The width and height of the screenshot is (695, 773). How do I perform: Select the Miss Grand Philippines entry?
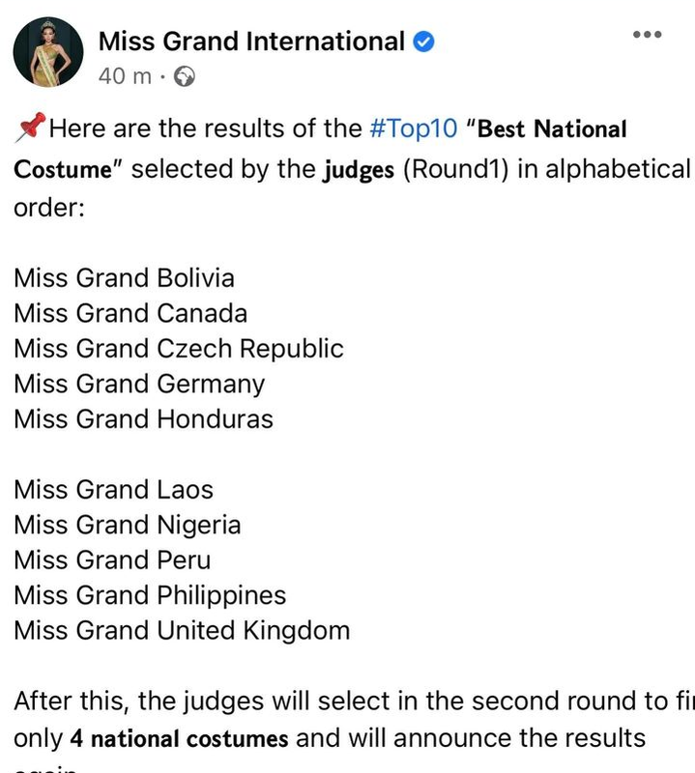pyautogui.click(x=150, y=595)
